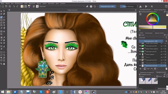This screenshot has height=94, width=168.
Task: Select the Ellipse shape tool
Action: pyautogui.click(x=4, y=20)
